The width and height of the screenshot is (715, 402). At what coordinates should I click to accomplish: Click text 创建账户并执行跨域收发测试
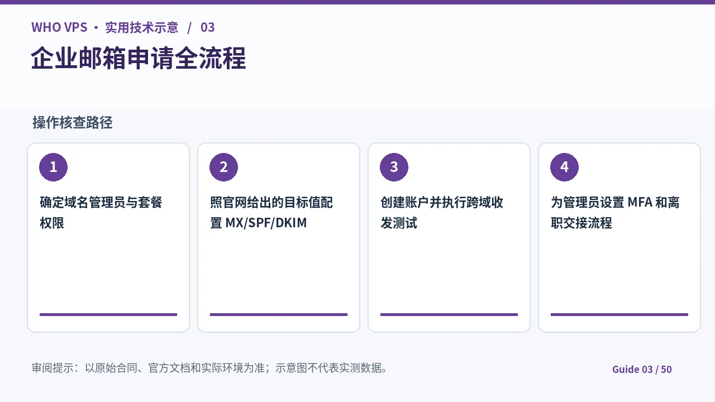pos(442,212)
